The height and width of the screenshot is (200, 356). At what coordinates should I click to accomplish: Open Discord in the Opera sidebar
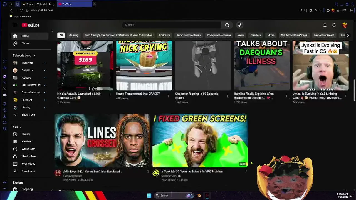click(x=4, y=95)
